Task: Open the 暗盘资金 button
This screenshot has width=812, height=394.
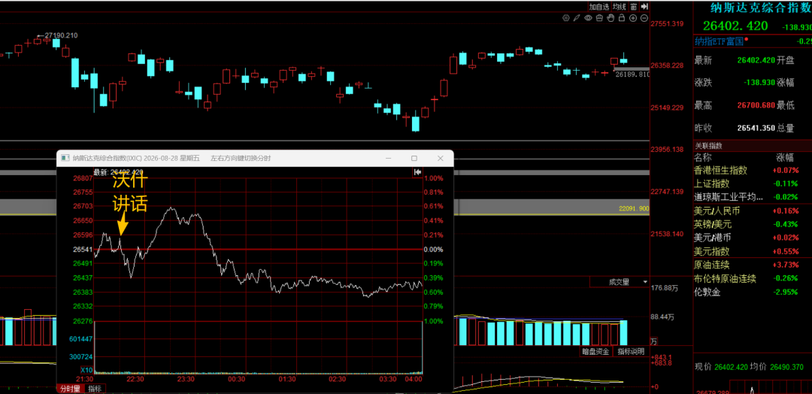Action: (595, 352)
